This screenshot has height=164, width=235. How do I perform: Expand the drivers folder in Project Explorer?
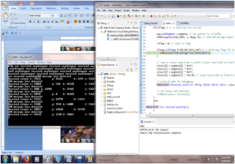(102, 89)
